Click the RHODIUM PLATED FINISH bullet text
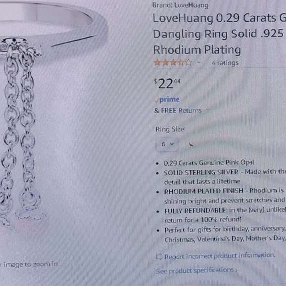The width and height of the screenshot is (286, 286). [x=225, y=196]
